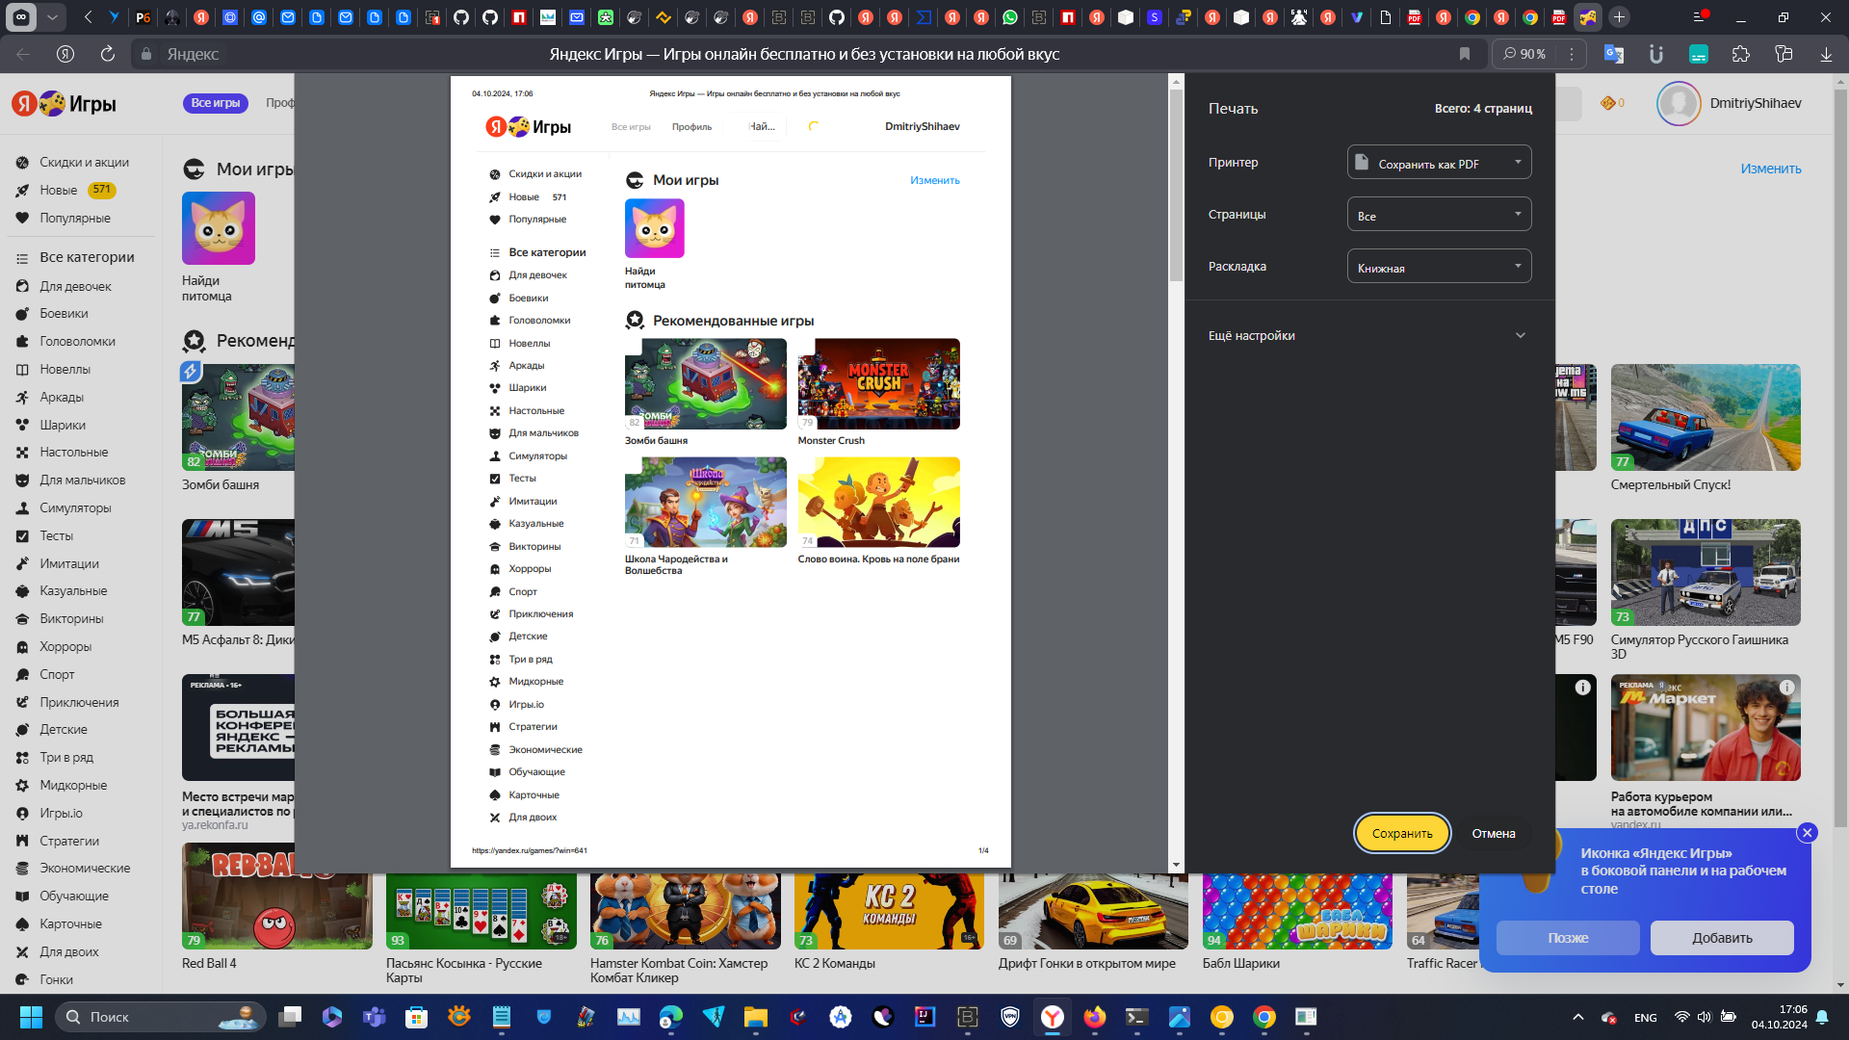Click DmitriyShihaev profile avatar

pos(1679,103)
